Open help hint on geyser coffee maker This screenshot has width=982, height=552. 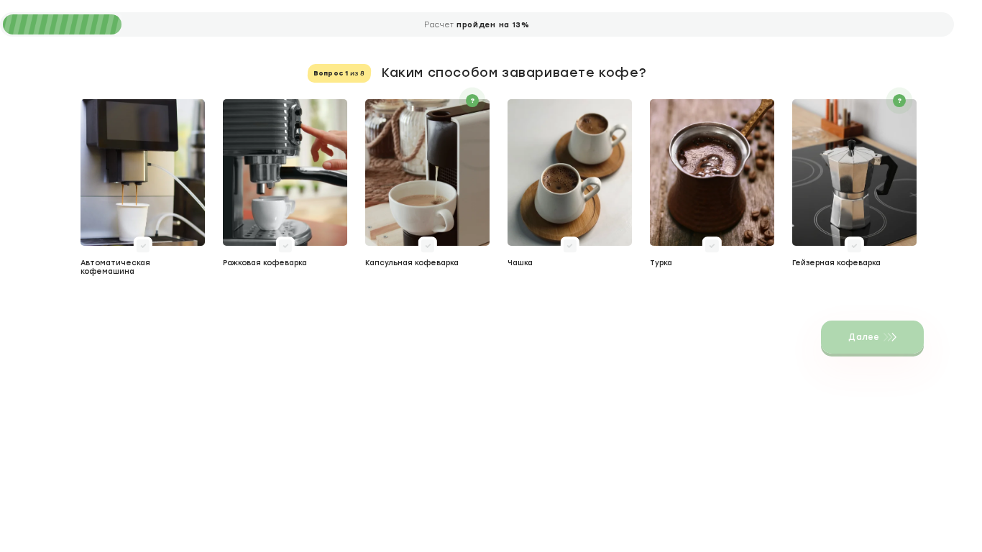coord(899,101)
